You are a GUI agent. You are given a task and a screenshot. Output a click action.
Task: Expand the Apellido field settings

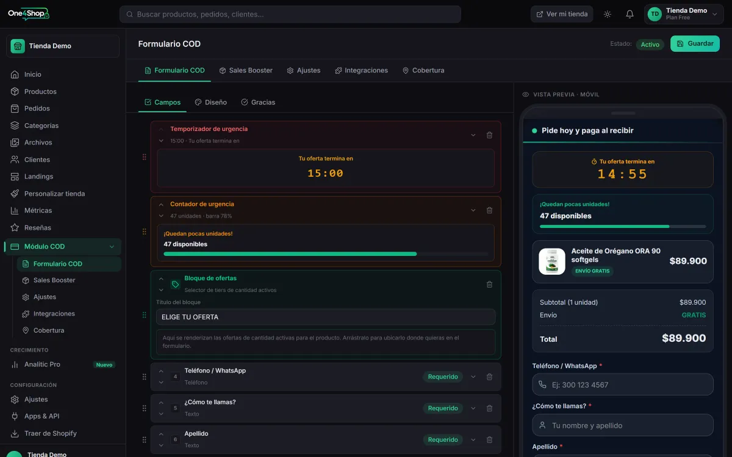point(473,439)
